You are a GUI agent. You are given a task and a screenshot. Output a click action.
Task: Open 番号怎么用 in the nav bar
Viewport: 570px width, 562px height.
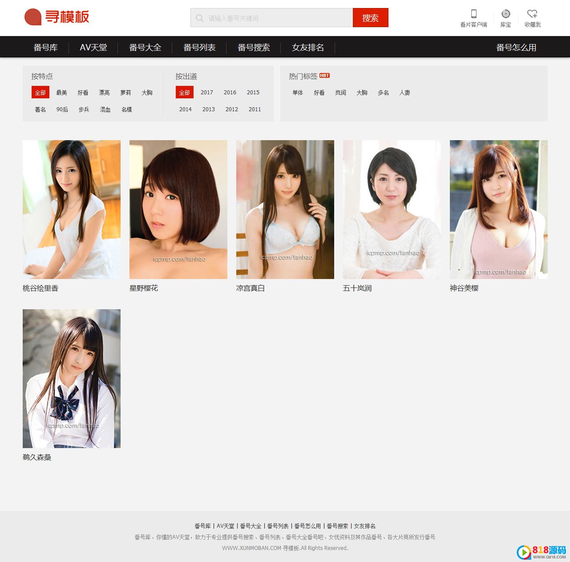(516, 47)
